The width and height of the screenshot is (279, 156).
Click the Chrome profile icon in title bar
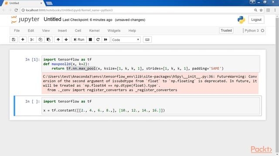(x=252, y=2)
